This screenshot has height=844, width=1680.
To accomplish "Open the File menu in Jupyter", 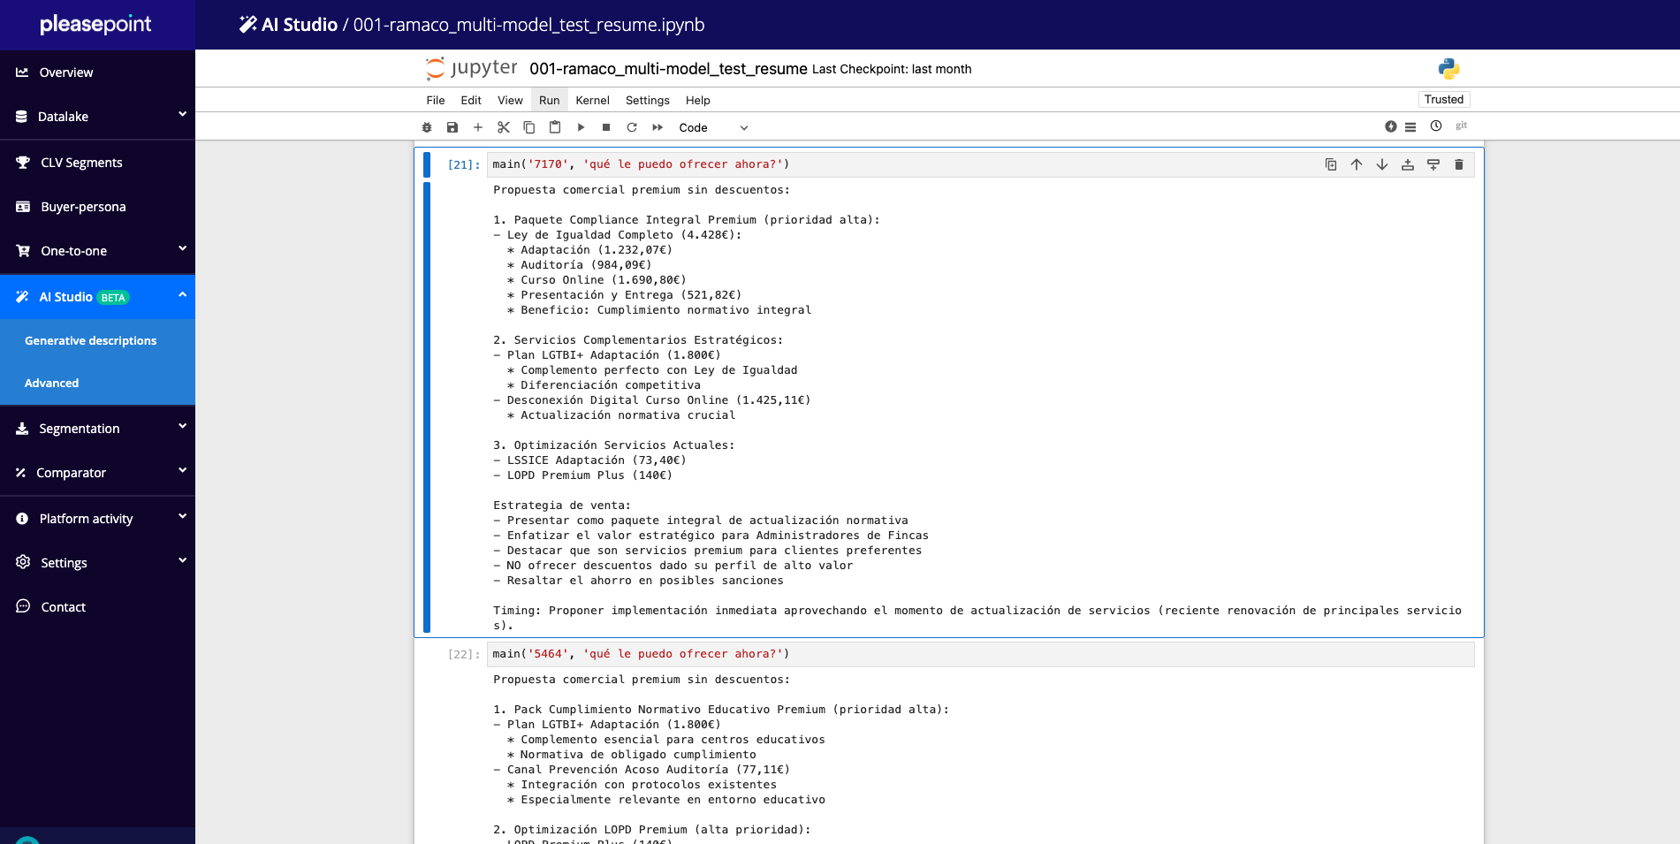I will [x=435, y=100].
